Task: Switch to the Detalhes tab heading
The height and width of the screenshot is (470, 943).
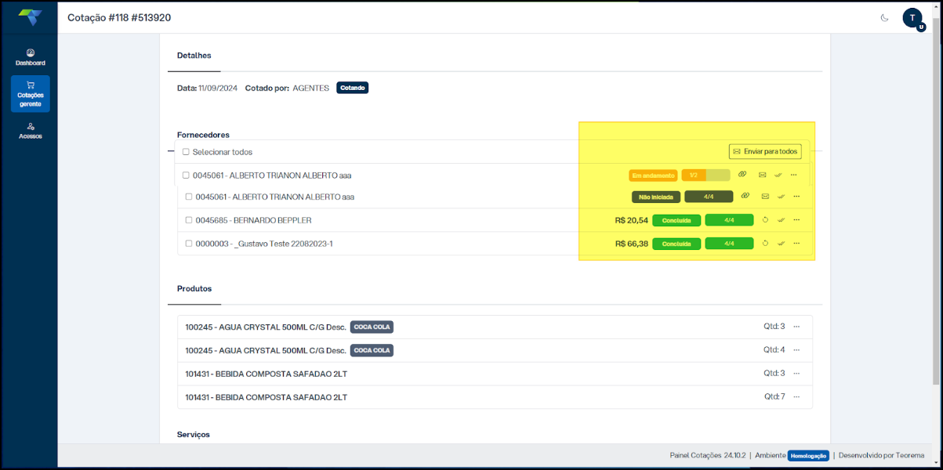Action: click(x=194, y=55)
